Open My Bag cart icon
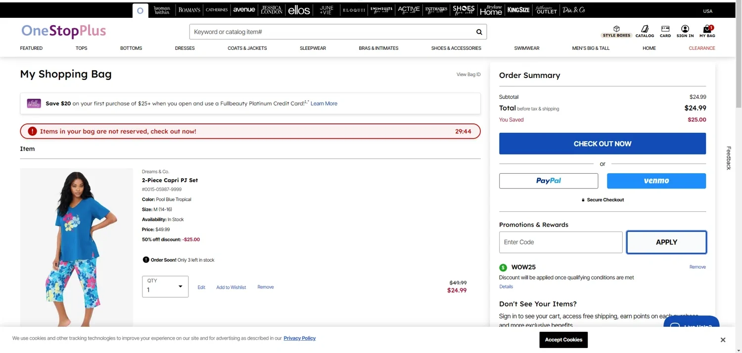 pos(707,32)
